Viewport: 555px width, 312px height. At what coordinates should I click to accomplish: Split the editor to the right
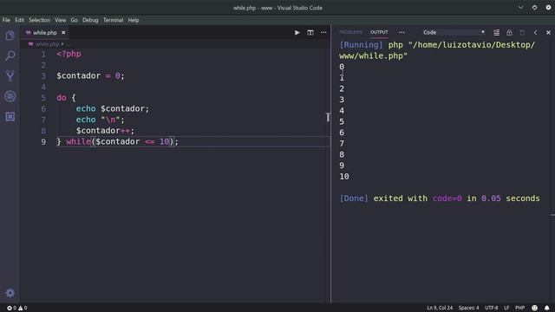(x=310, y=33)
